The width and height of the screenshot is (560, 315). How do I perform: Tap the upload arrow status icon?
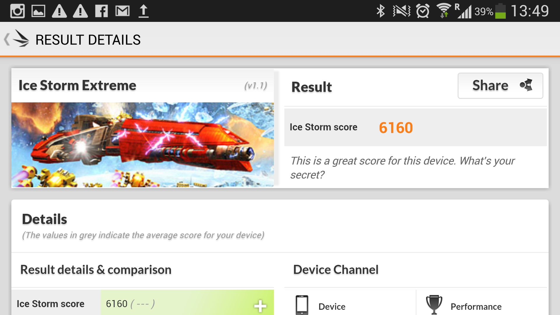coord(143,11)
